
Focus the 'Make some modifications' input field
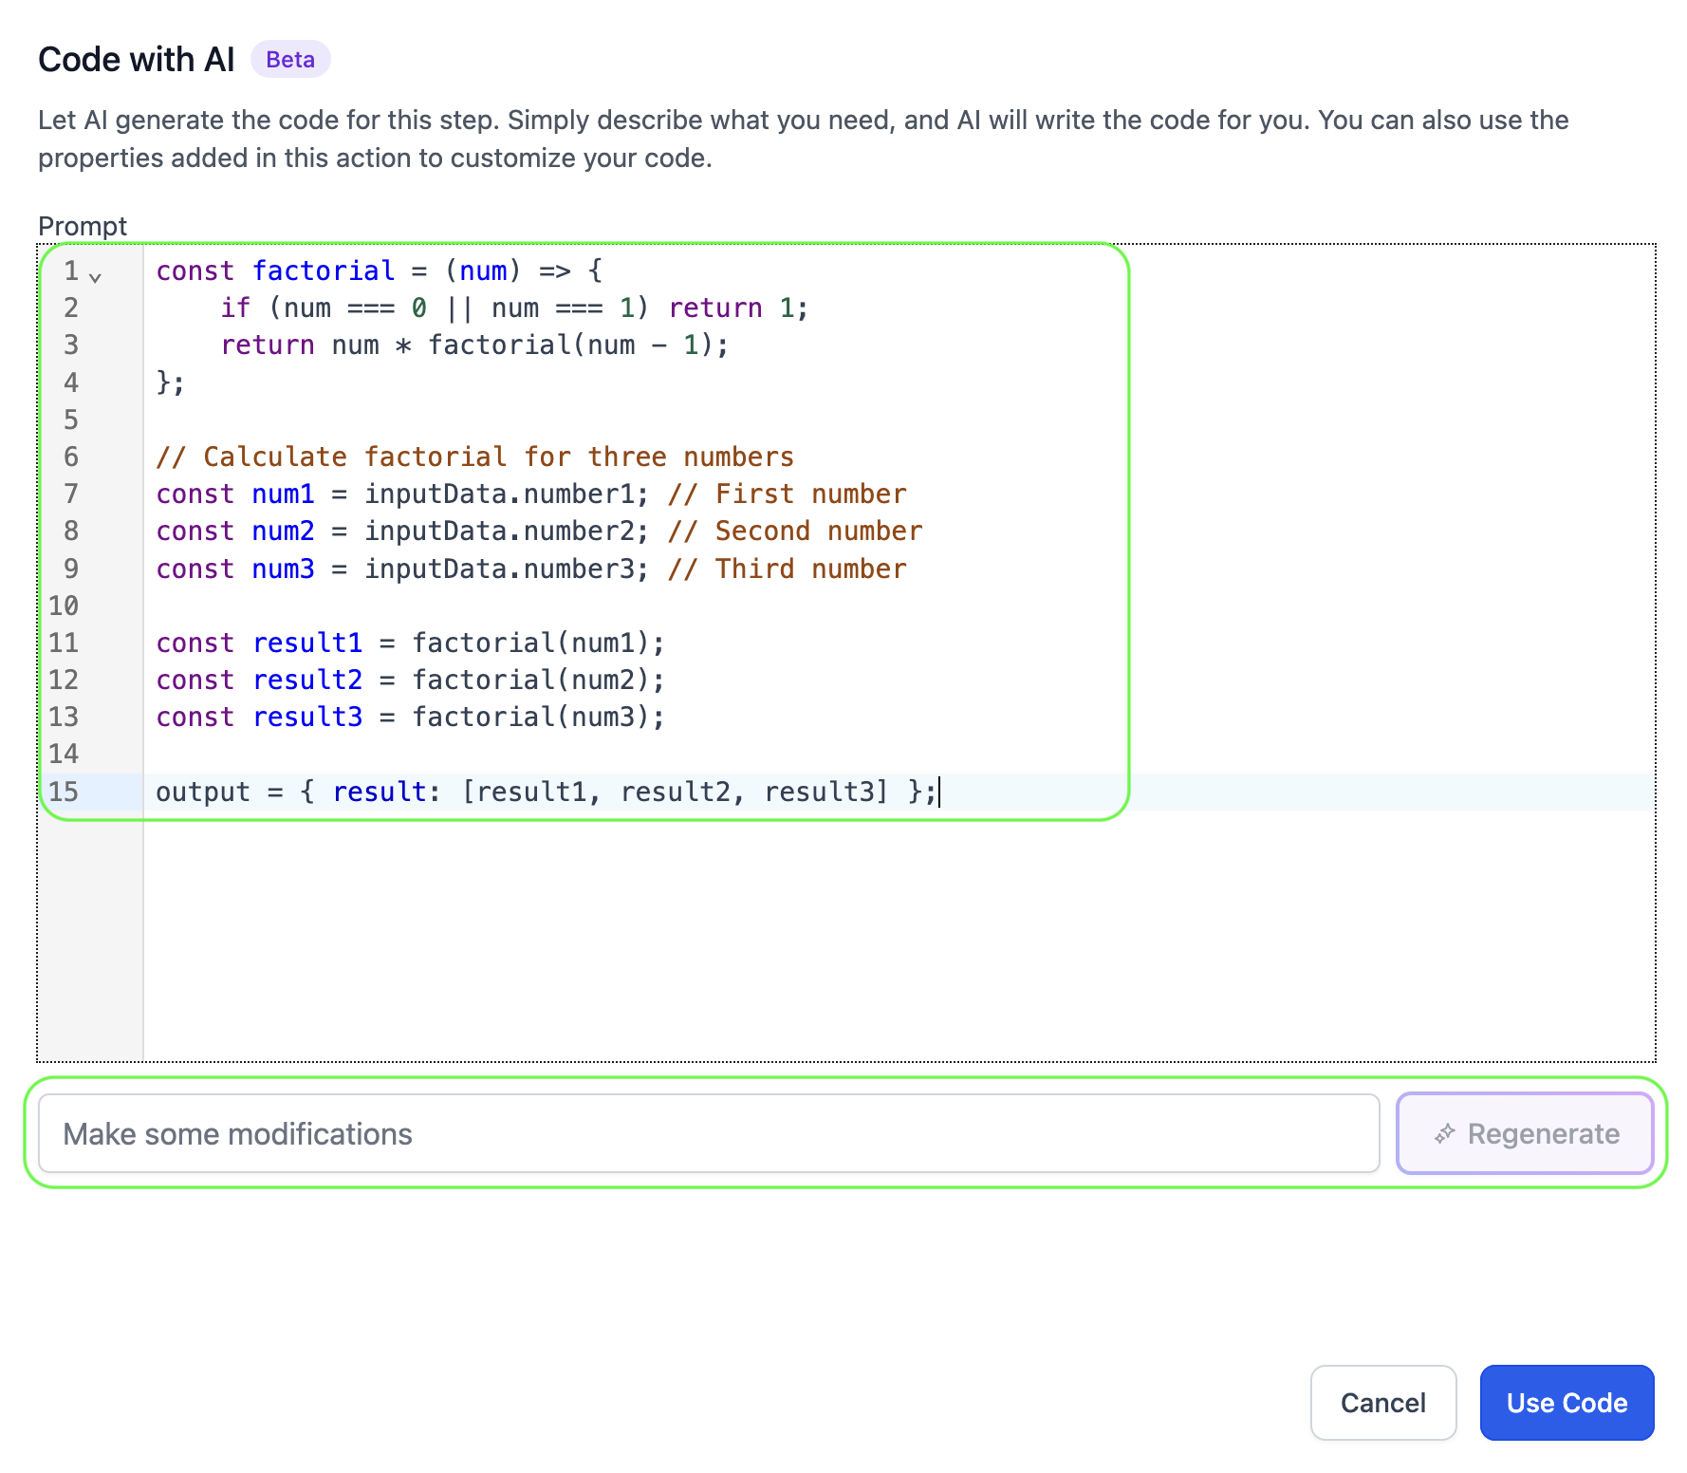[709, 1133]
